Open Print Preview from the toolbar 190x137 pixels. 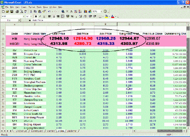pyautogui.click(x=21, y=12)
